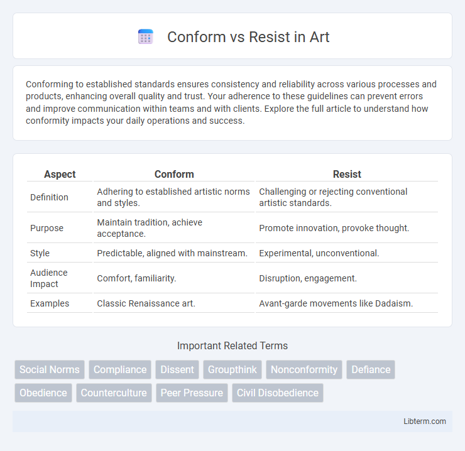Select the Obedience tag
465x451 pixels.
click(43, 393)
